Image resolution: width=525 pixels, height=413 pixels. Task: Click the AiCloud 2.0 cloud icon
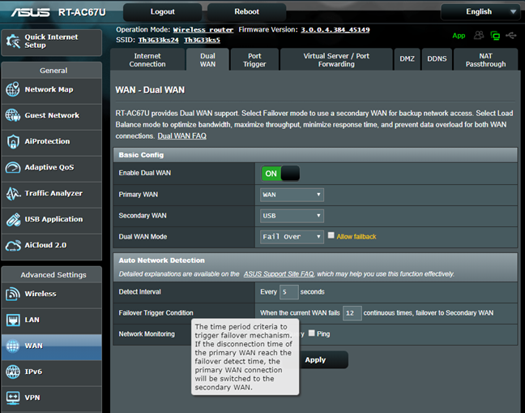click(x=13, y=245)
